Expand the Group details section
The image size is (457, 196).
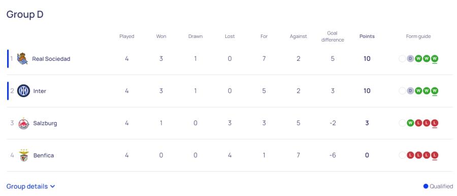coord(30,186)
